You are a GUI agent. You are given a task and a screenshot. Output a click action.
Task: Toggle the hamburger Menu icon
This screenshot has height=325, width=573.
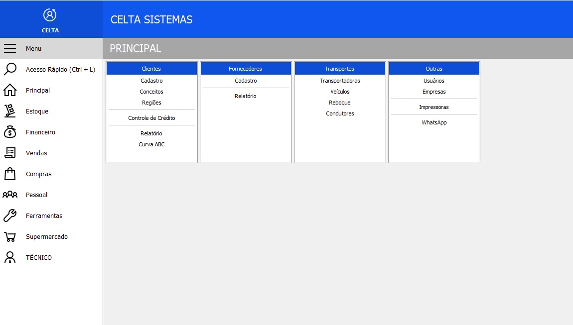coord(10,48)
